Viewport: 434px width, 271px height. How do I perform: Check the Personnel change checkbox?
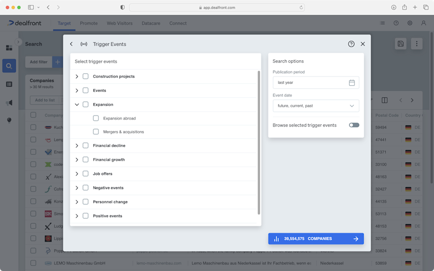pos(85,202)
